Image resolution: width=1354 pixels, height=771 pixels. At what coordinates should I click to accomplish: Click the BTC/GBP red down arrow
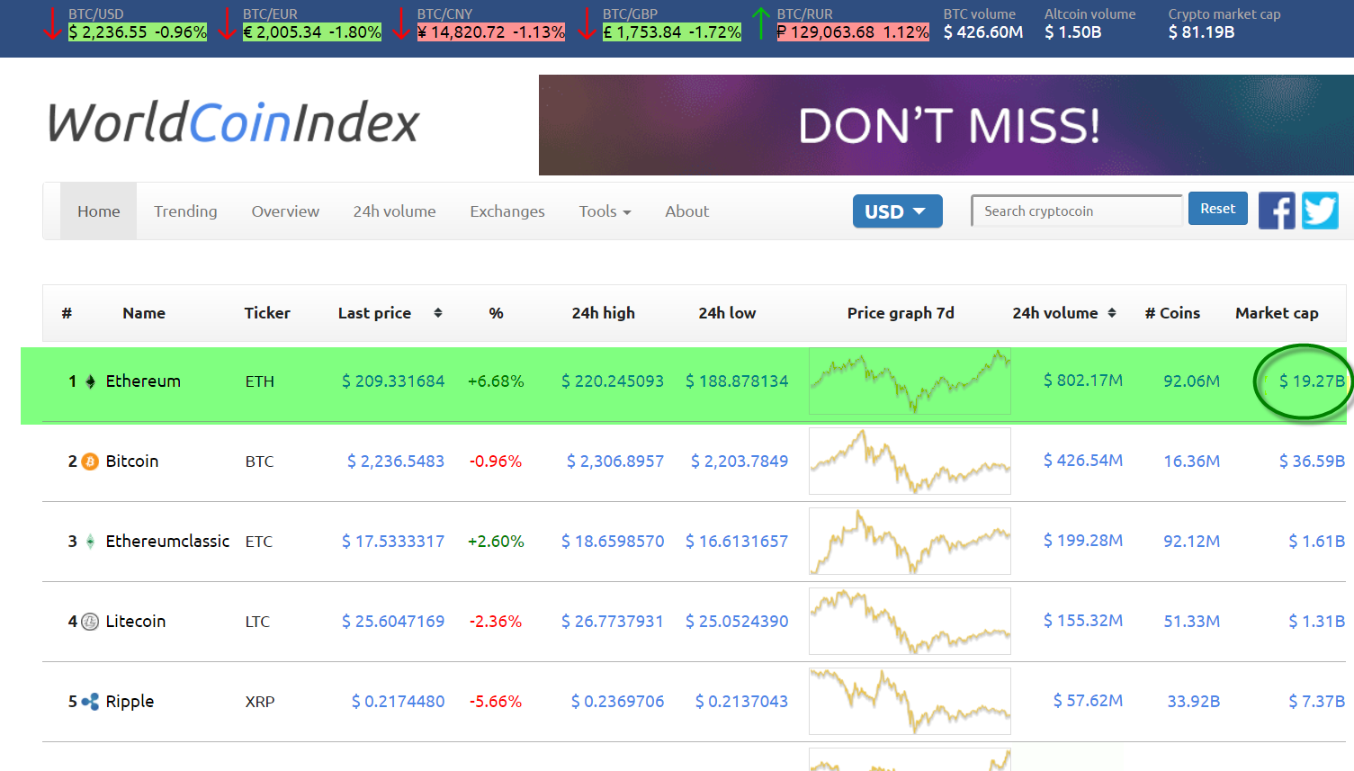(587, 23)
